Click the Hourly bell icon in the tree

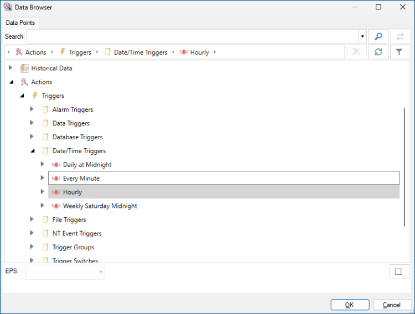click(56, 192)
